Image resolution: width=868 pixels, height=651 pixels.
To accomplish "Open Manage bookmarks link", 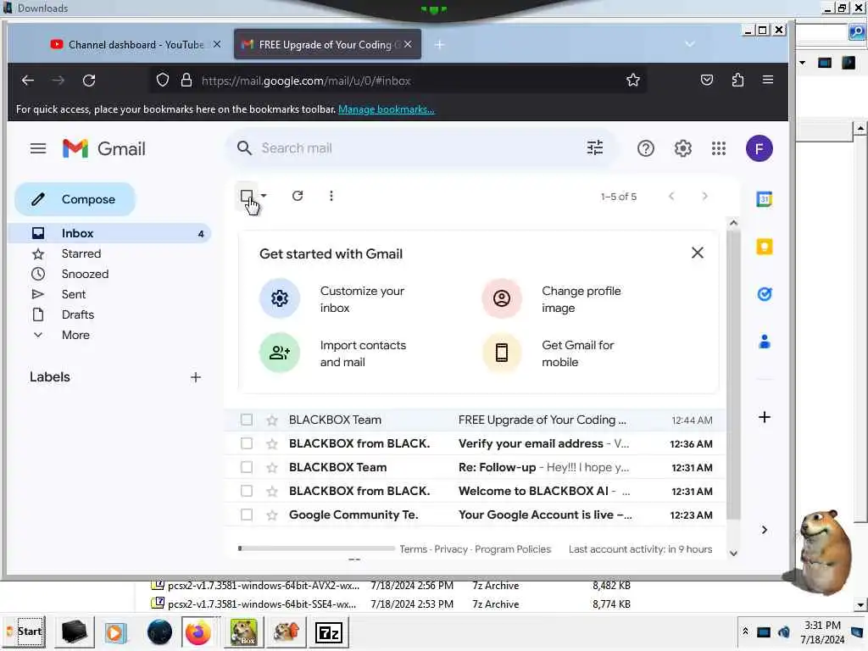I will click(386, 109).
